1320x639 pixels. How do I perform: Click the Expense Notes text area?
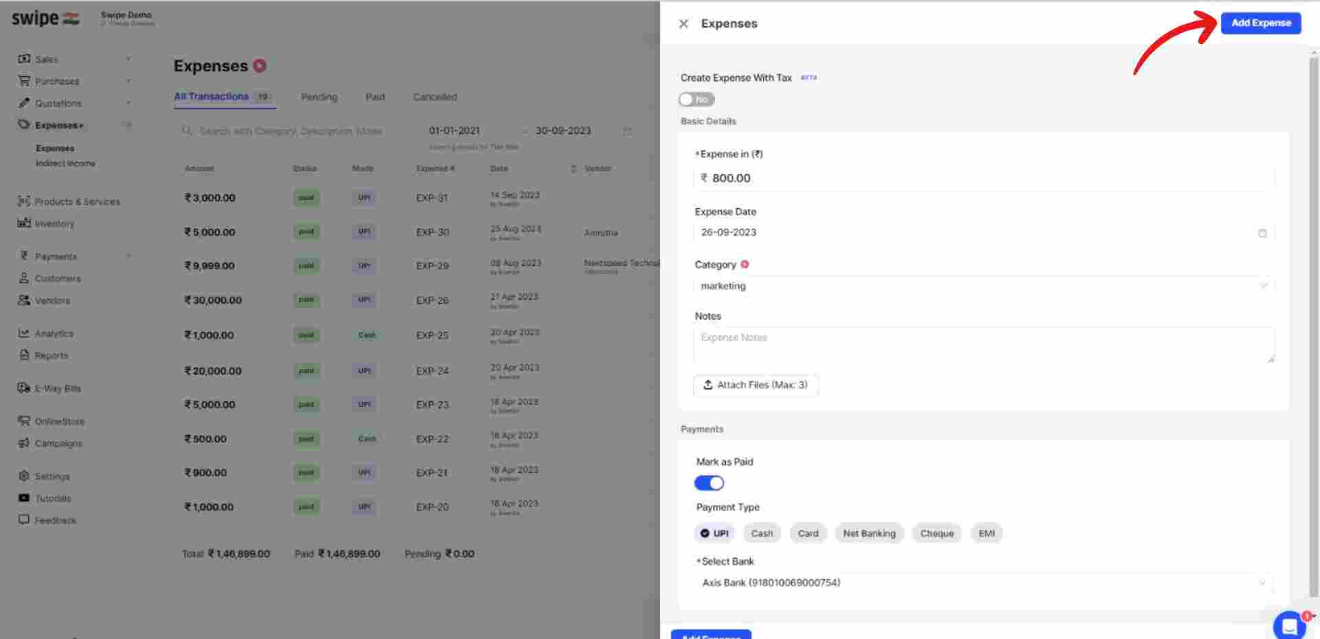point(984,345)
